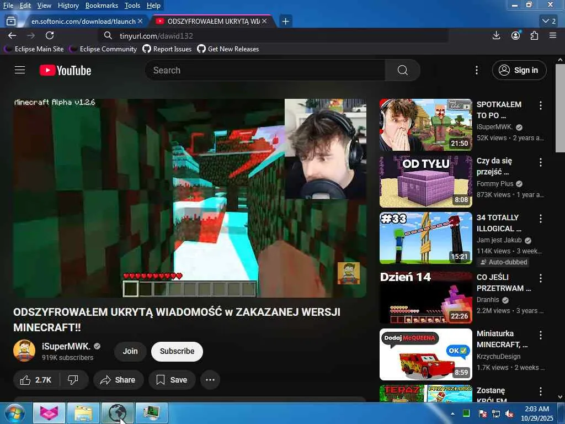Dislike the video with thumbs down
The height and width of the screenshot is (424, 565).
(x=73, y=380)
